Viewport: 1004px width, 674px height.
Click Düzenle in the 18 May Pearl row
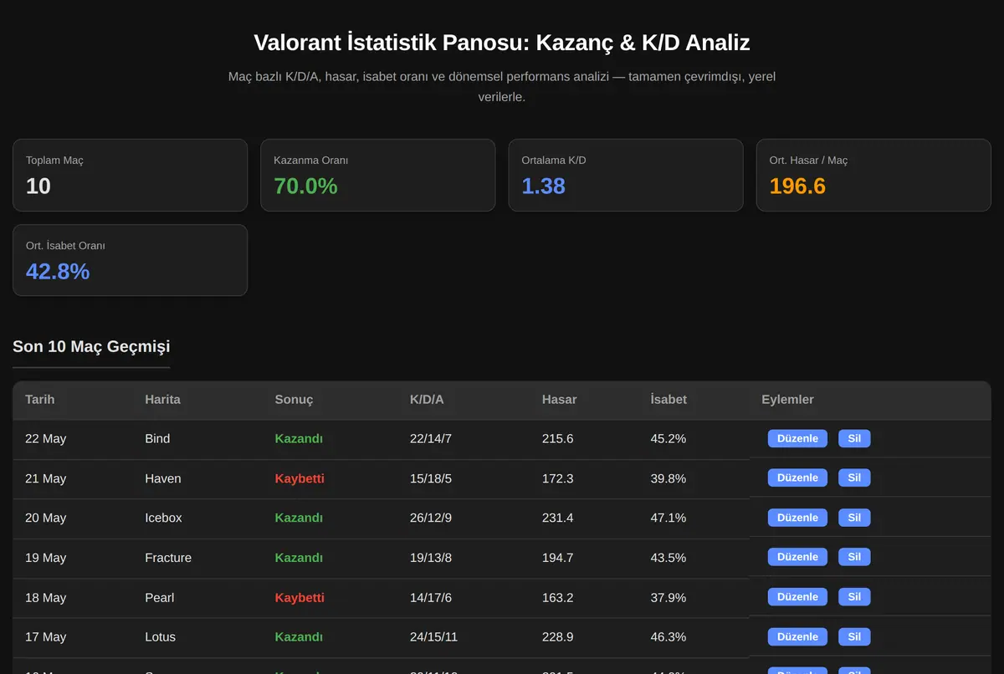point(797,597)
